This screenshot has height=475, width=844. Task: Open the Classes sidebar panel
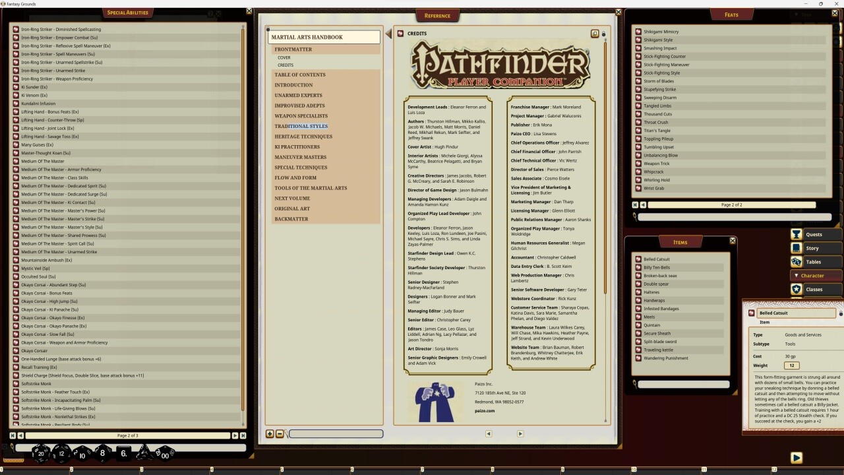[815, 289]
